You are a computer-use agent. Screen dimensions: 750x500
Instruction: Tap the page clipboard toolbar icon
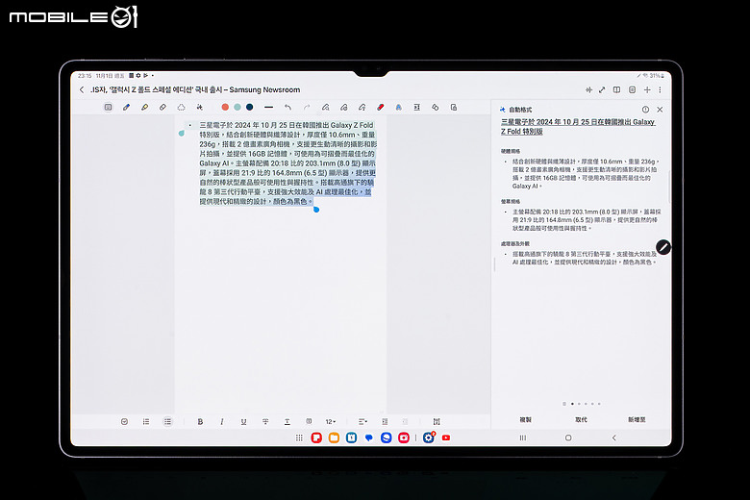(x=454, y=107)
